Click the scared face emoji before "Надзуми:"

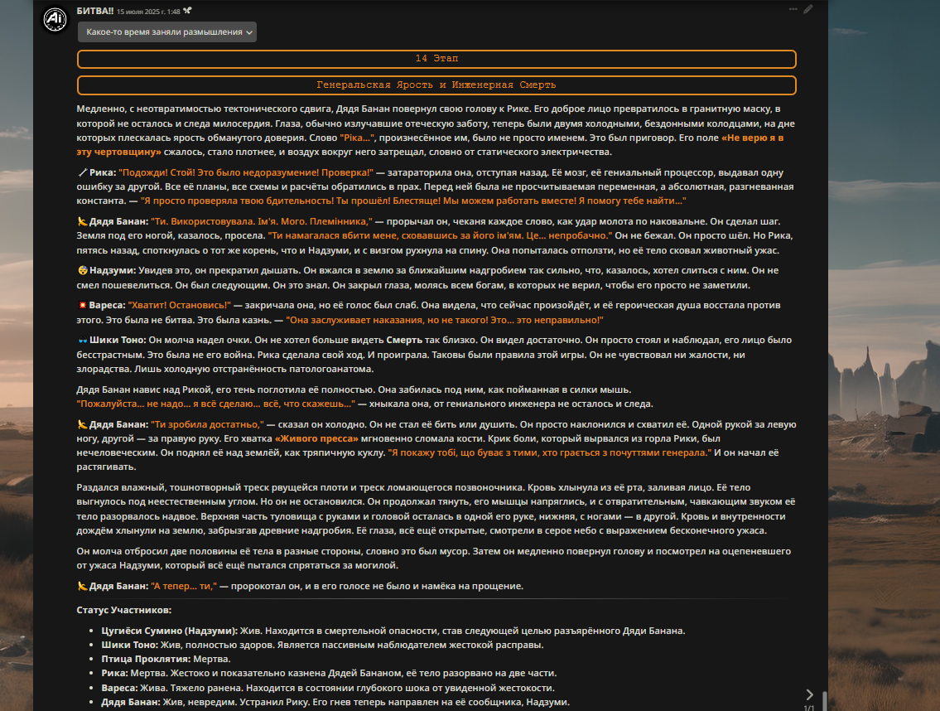[x=82, y=271]
